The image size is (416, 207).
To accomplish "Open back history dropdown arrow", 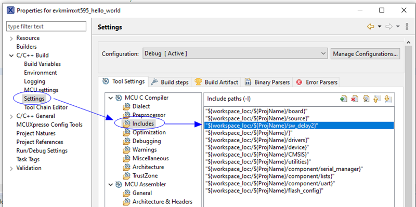I will click(x=380, y=26).
